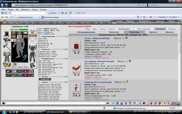Click the smiley face icon in chat toolbar

(x=140, y=103)
